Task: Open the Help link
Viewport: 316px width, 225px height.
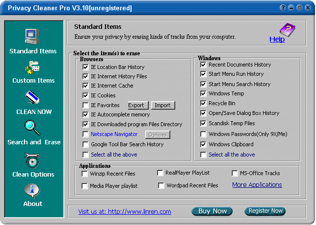Action: [x=277, y=39]
